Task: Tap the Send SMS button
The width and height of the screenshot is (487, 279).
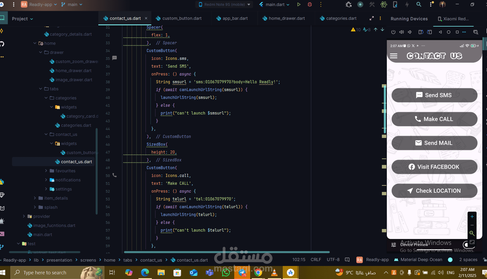Action: (x=434, y=95)
